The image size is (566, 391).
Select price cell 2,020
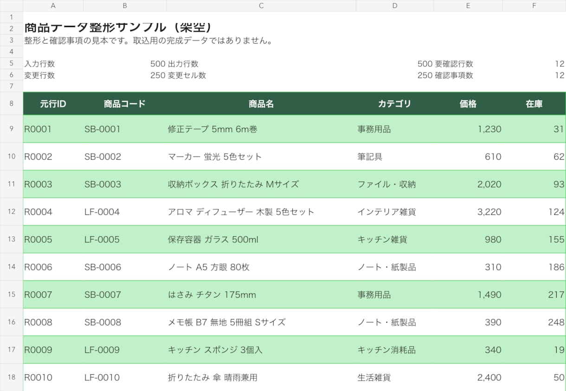468,184
